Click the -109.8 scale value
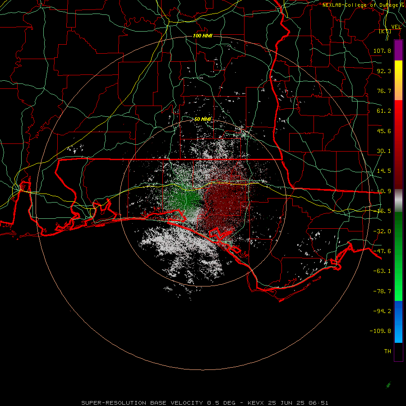406x406 pixels. point(380,331)
